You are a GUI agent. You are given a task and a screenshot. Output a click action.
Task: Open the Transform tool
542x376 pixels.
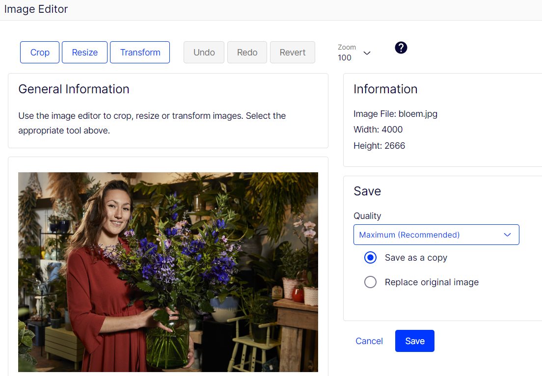coord(140,53)
